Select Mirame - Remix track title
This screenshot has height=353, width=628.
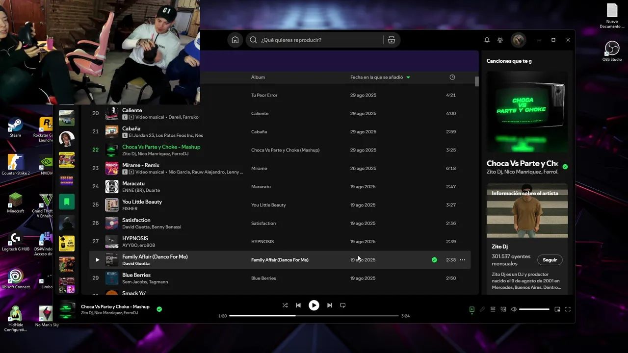click(x=141, y=165)
